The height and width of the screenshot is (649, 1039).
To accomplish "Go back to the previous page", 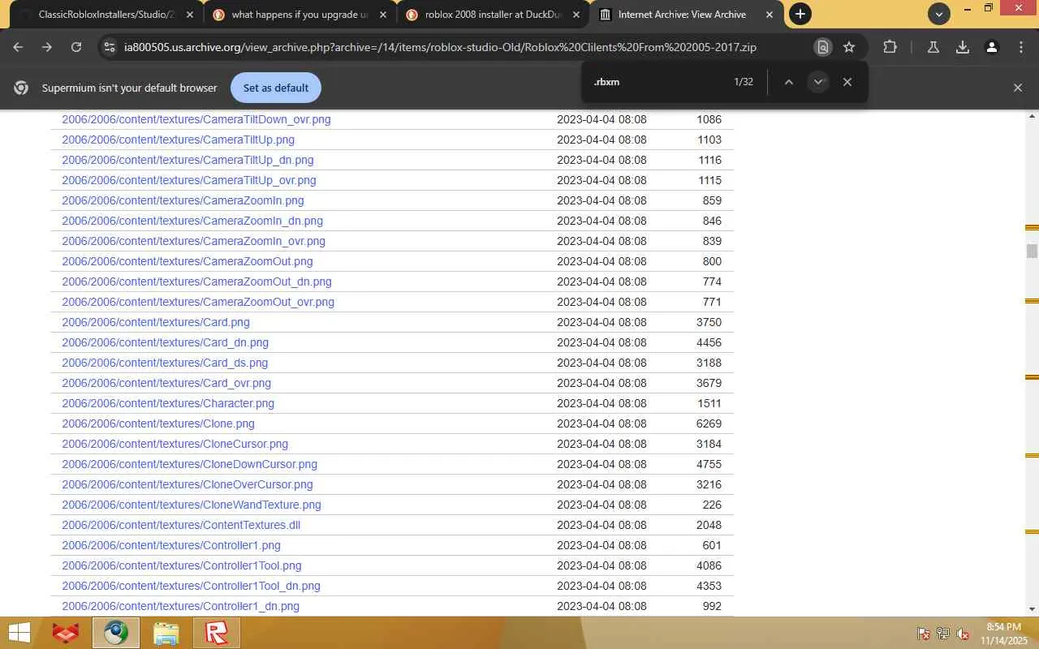I will point(18,47).
